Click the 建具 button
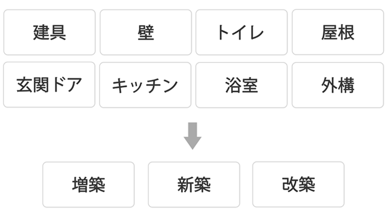 tap(49, 32)
